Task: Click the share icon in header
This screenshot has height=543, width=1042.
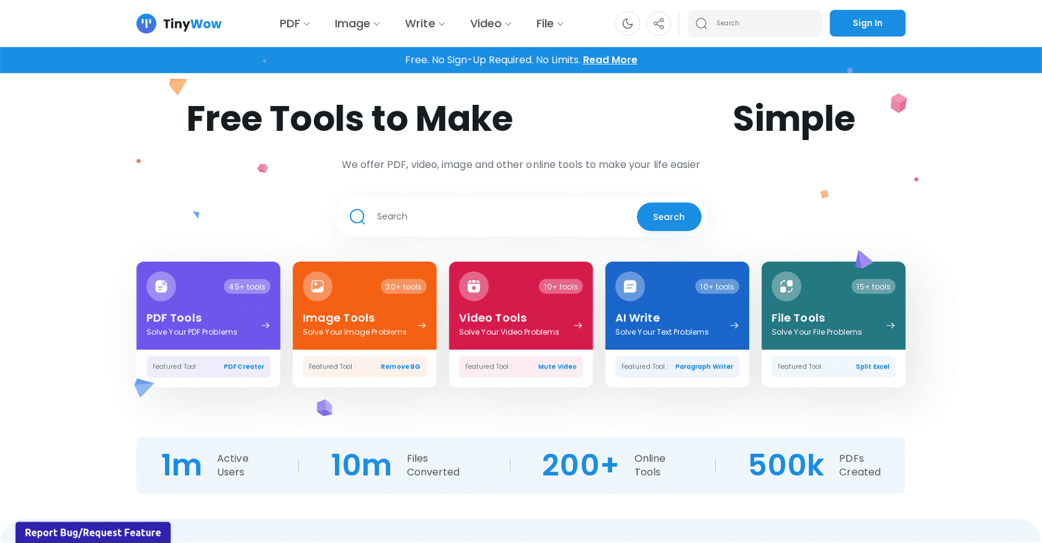Action: coord(658,23)
